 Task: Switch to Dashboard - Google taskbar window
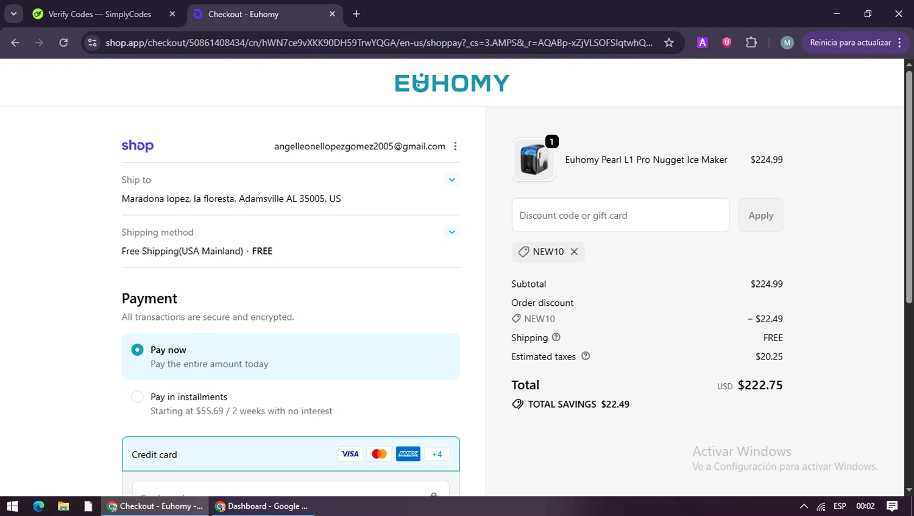(263, 506)
